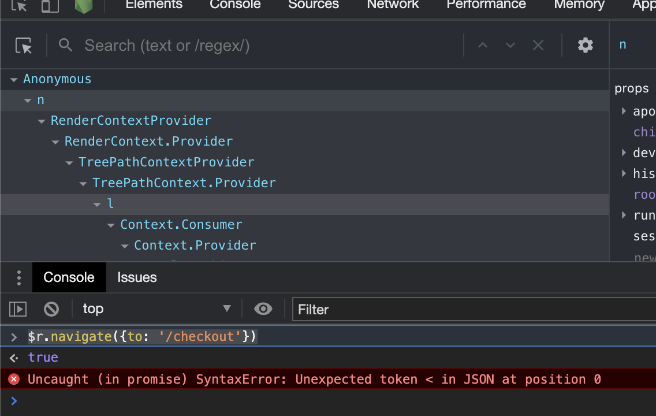The image size is (656, 416).
Task: Expand the apo prop in props panel
Action: [x=624, y=111]
